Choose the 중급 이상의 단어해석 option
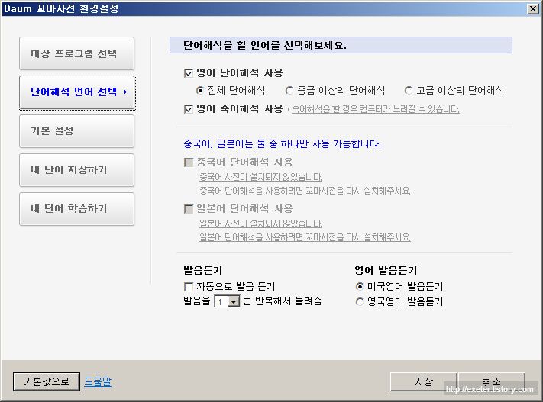 289,91
